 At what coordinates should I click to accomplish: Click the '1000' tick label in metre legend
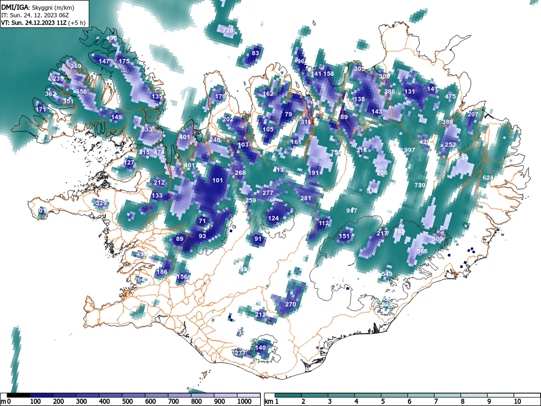(x=245, y=402)
